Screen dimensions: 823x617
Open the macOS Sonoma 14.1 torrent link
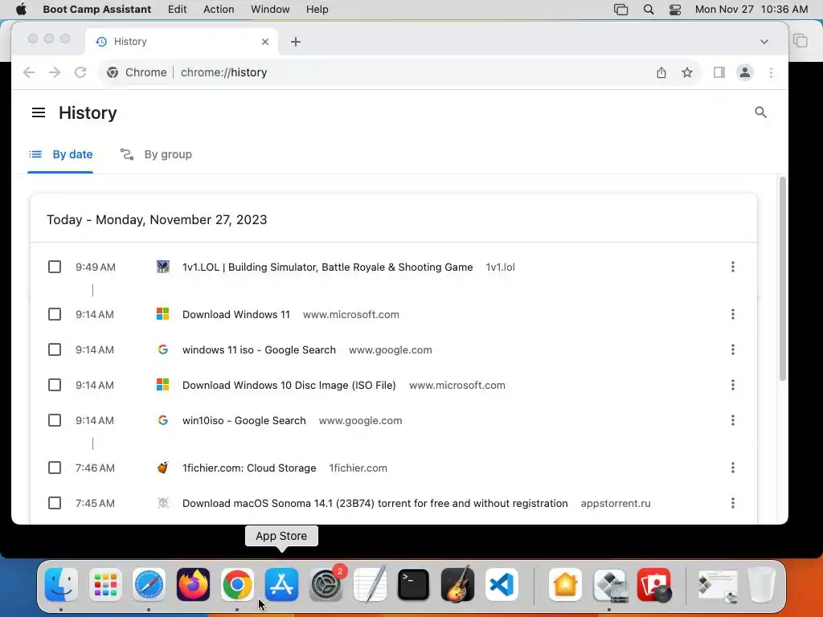375,503
